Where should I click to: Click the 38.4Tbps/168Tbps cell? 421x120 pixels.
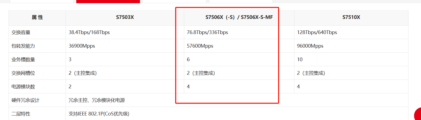coord(89,32)
